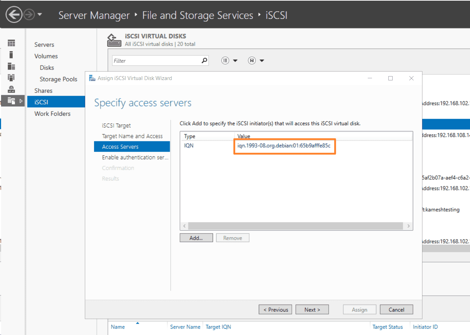Cancel the wizard

click(x=397, y=310)
